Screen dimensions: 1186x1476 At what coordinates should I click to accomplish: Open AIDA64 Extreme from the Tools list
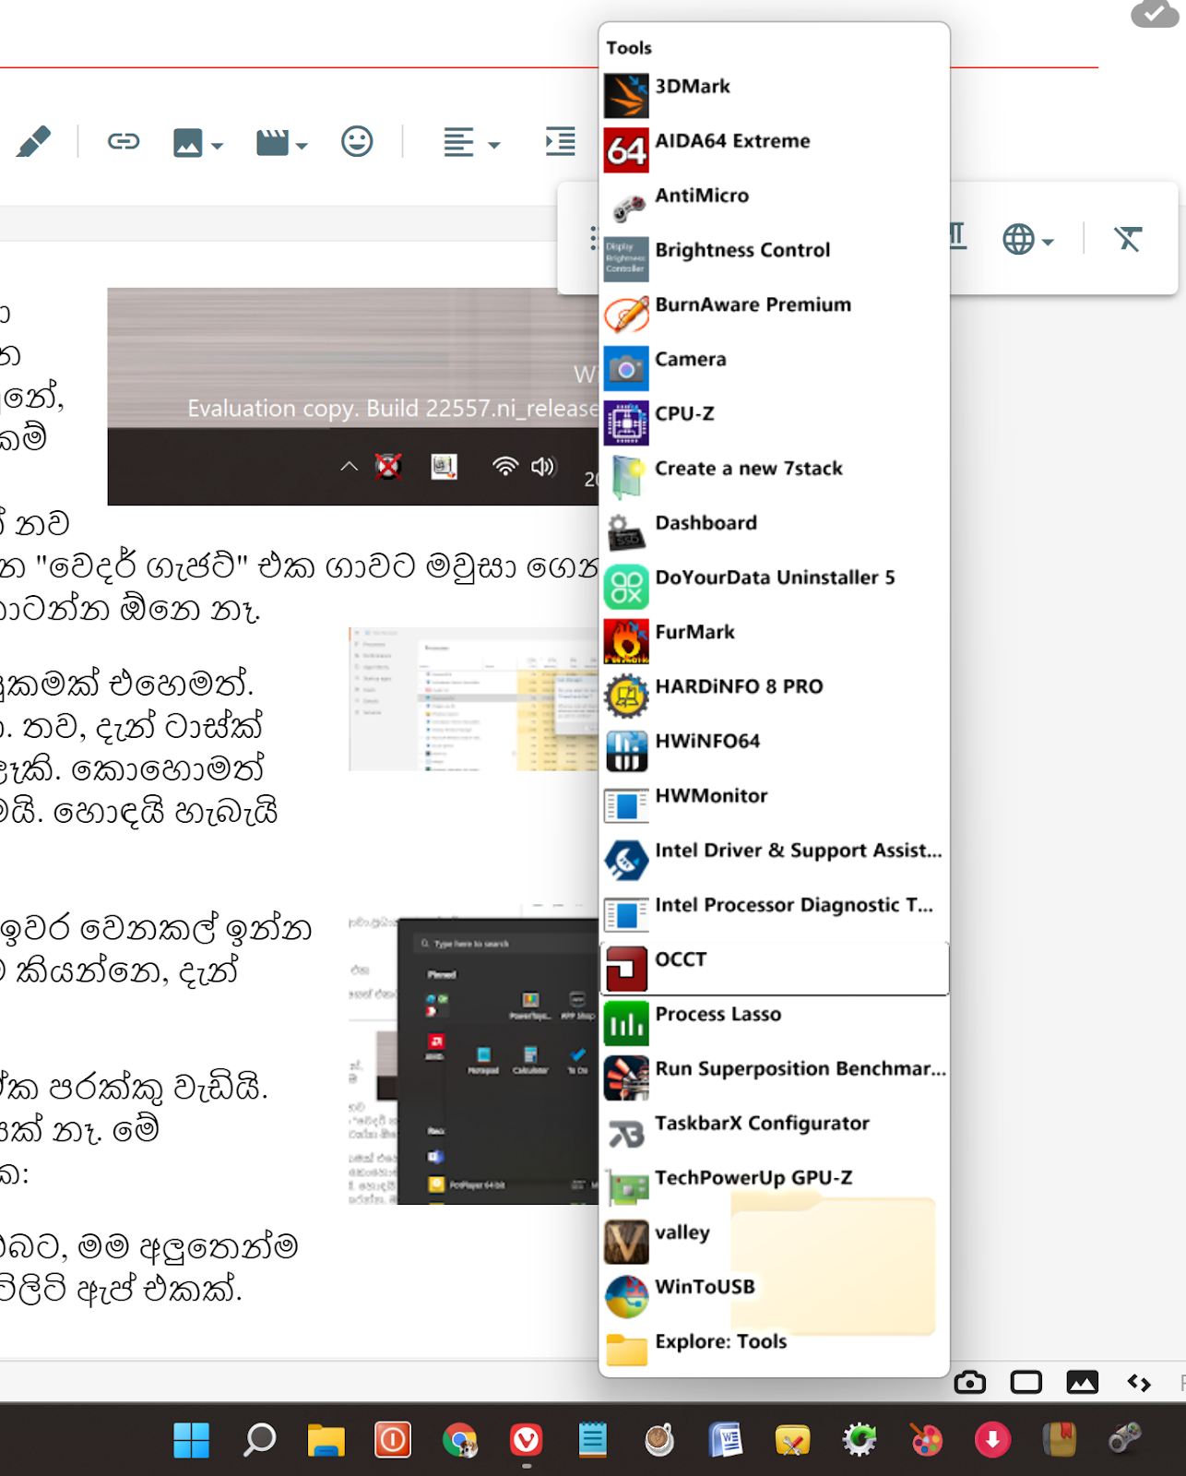(x=774, y=149)
